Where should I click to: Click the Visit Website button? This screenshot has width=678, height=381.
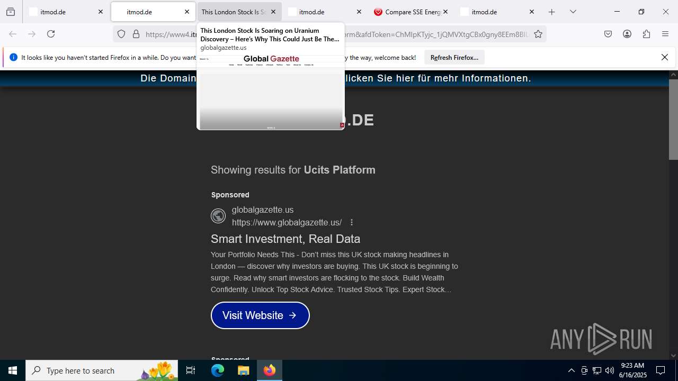[260, 315]
